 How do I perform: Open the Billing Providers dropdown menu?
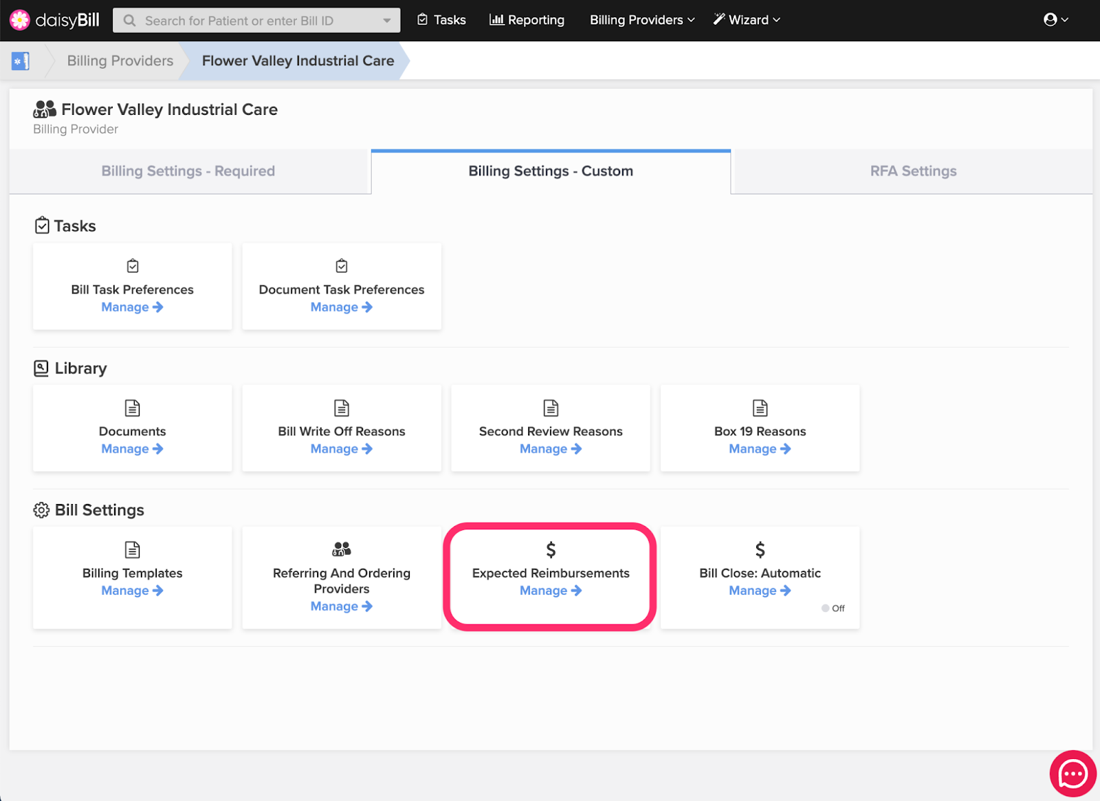642,20
